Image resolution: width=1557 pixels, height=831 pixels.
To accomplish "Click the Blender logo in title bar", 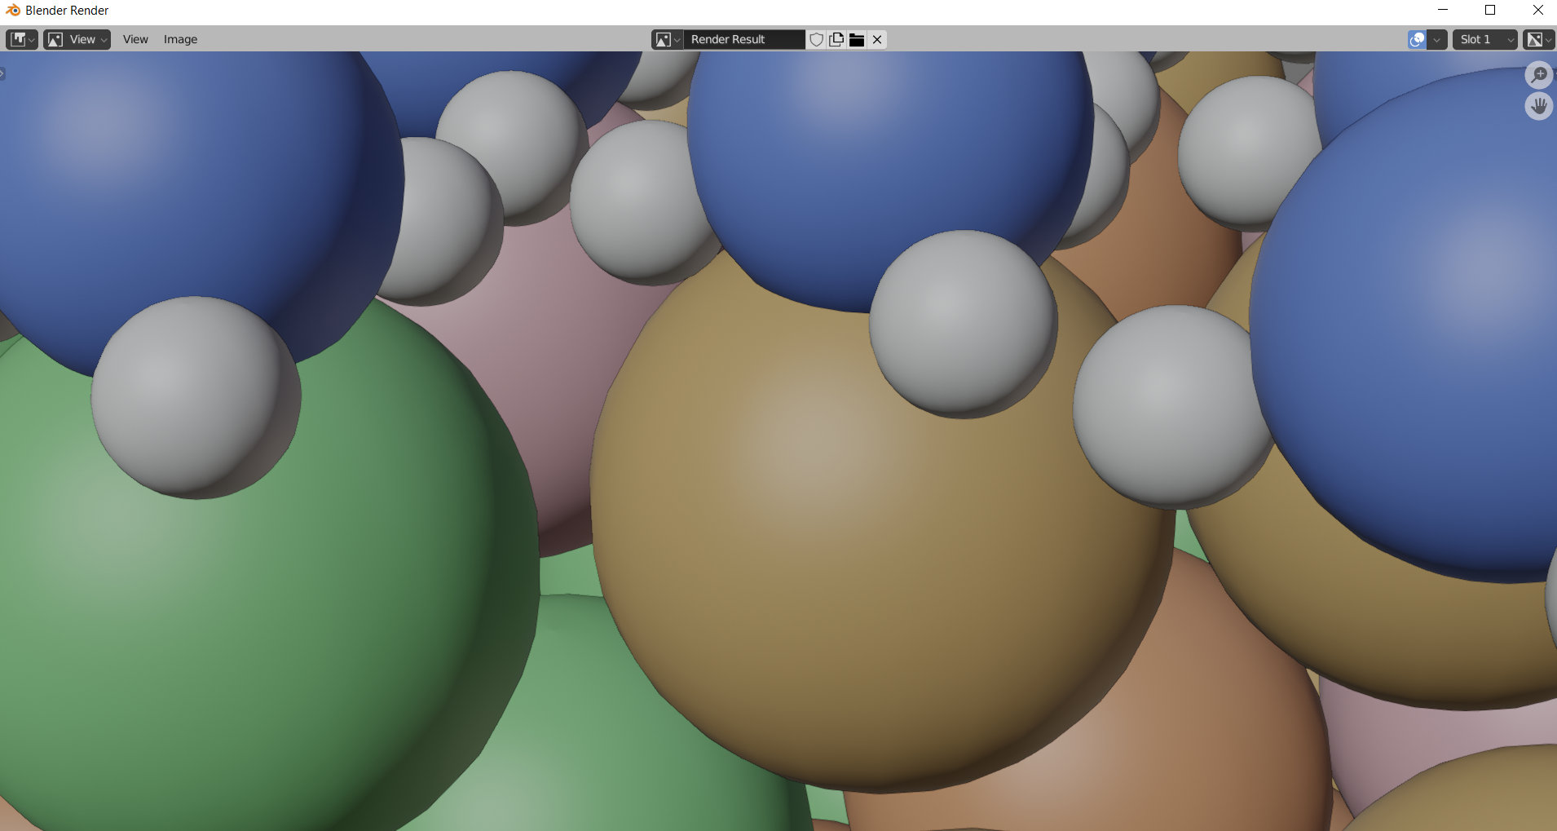I will (x=12, y=10).
